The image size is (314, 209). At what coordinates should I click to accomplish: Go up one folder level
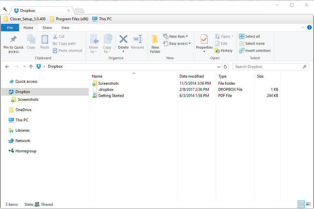[x=31, y=67]
